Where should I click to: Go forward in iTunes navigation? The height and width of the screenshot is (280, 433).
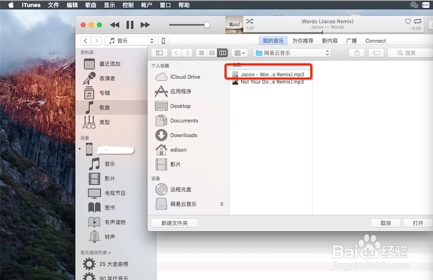point(96,41)
